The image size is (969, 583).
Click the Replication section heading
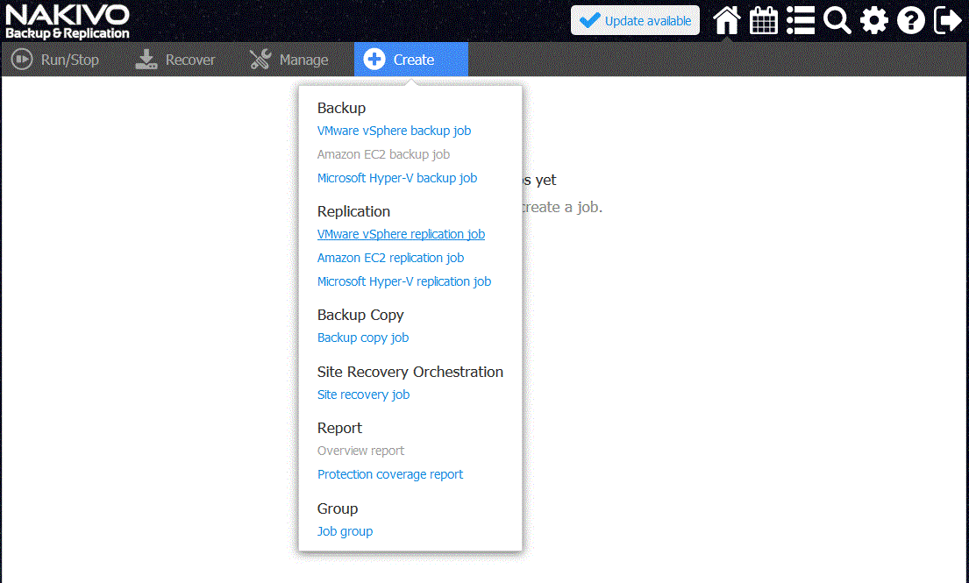tap(353, 211)
